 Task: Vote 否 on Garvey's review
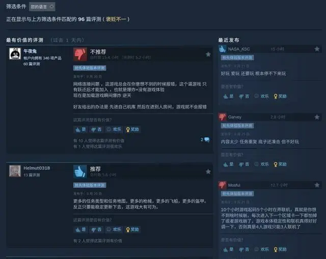(244, 164)
